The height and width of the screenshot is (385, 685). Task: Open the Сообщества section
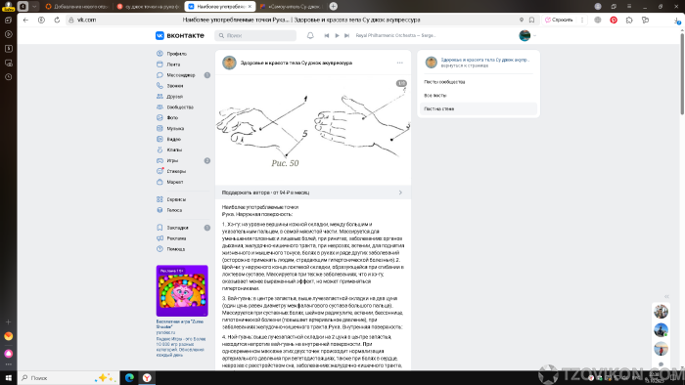[179, 107]
